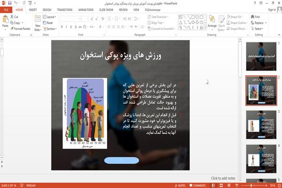Toggle Underline formatting

pyautogui.click(x=71, y=27)
